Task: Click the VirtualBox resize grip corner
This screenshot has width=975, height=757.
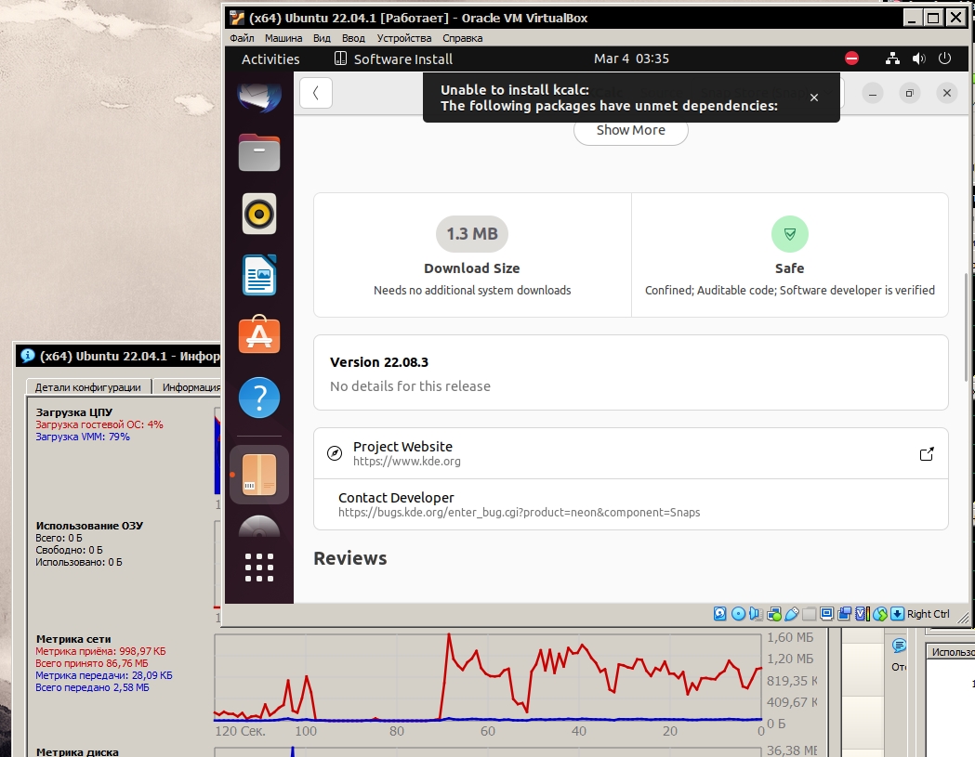Action: [963, 617]
